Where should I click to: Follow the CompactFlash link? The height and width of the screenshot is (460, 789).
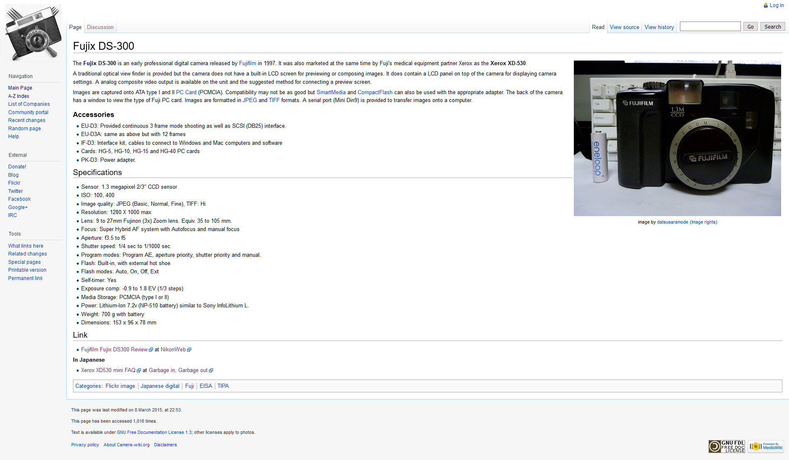click(375, 92)
